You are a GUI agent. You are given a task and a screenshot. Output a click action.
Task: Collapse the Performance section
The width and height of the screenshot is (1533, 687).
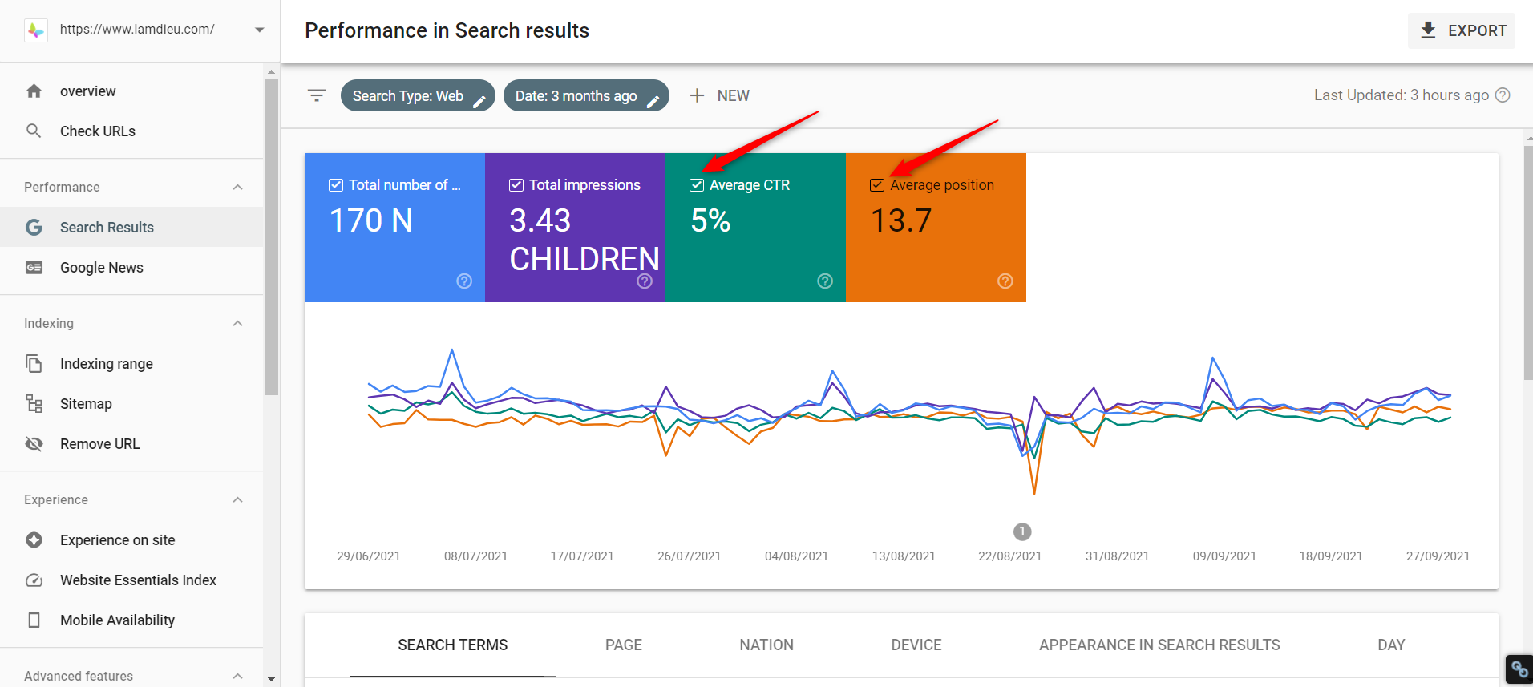click(x=237, y=187)
